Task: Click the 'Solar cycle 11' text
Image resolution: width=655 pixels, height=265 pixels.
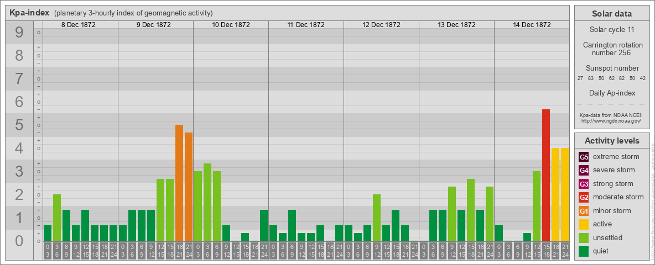Action: tap(612, 30)
